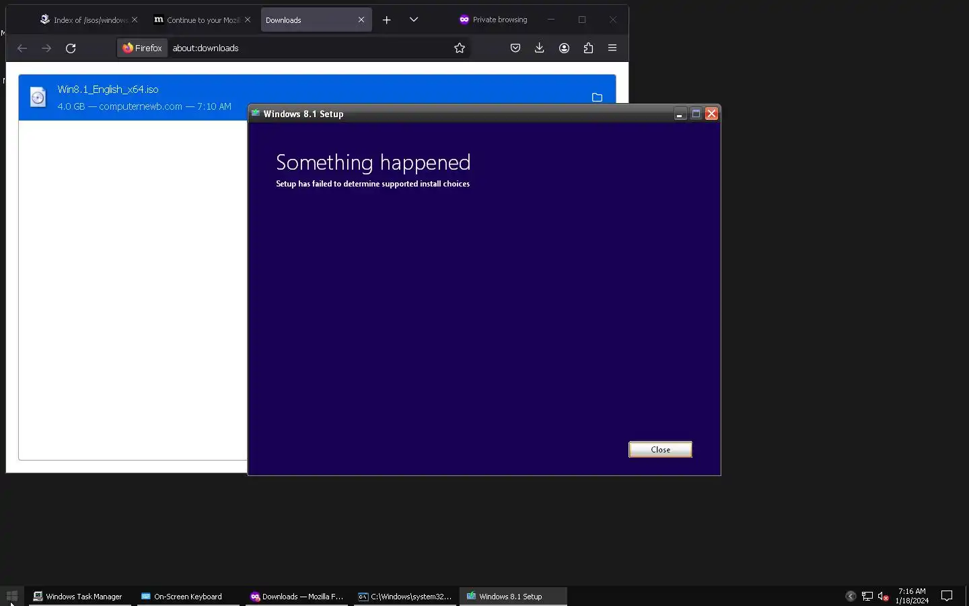Switch to Downloads — Mozilla Firefox taskbar item
Screen dimensions: 969x606
click(x=296, y=596)
